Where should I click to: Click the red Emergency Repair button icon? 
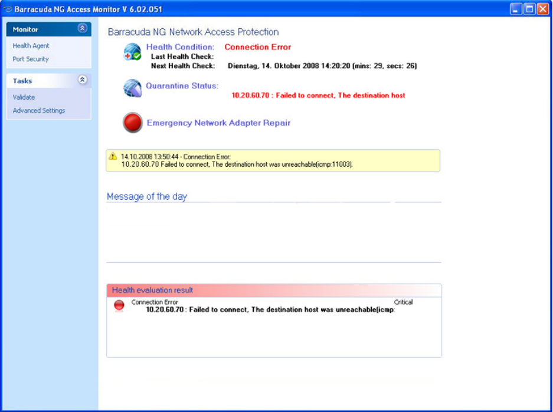(x=133, y=123)
